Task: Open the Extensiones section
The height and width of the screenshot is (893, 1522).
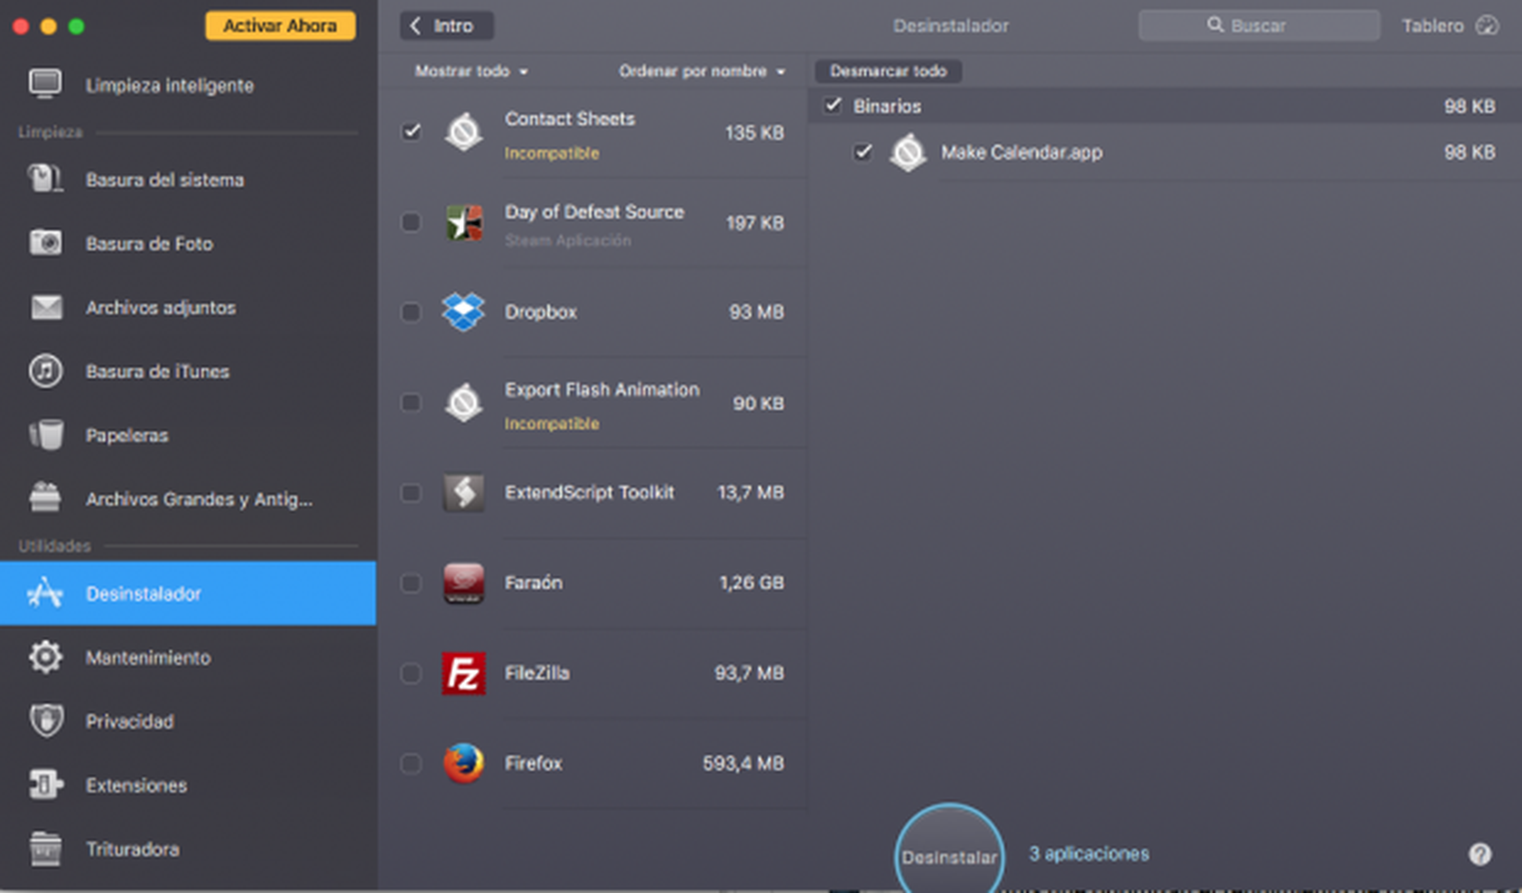Action: click(x=188, y=785)
